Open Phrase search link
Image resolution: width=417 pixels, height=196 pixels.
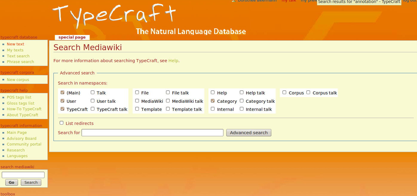pos(20,62)
